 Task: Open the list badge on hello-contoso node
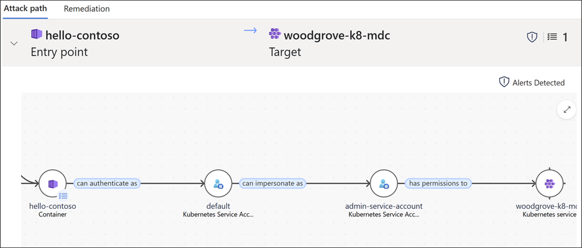click(x=63, y=196)
